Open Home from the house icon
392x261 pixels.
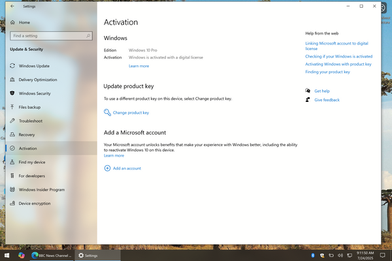click(12, 22)
